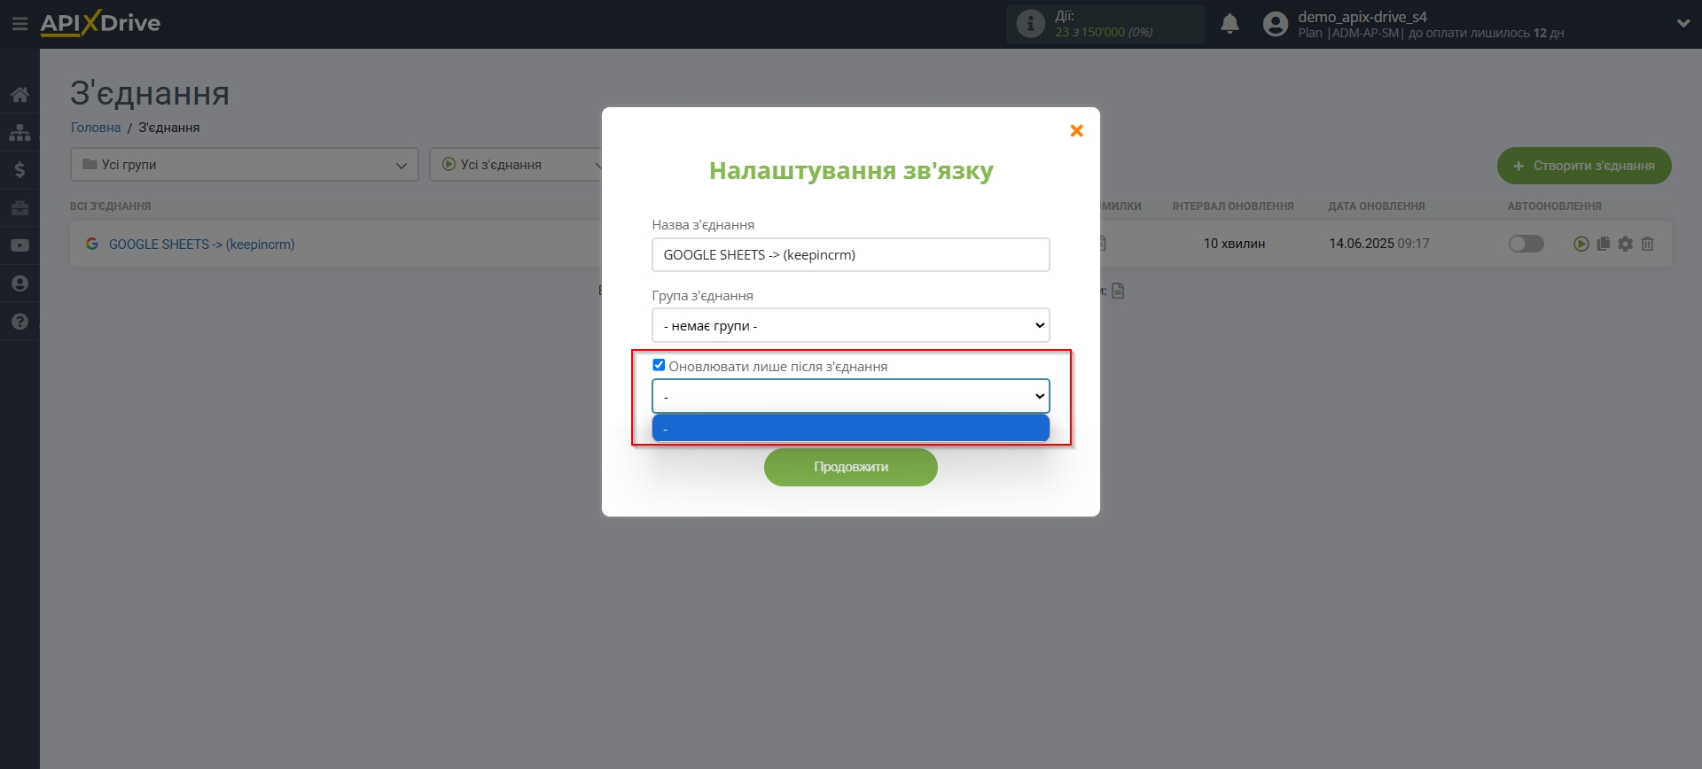Open the Усі групи dropdown
The image size is (1702, 769).
245,165
